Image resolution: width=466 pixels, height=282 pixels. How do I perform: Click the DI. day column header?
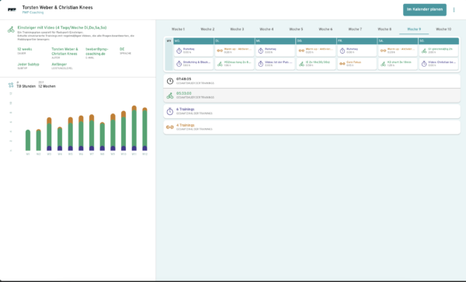pos(235,40)
